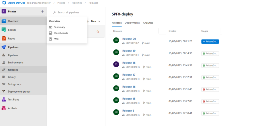
Task: Click the Library books icon
Action: click(x=4, y=77)
